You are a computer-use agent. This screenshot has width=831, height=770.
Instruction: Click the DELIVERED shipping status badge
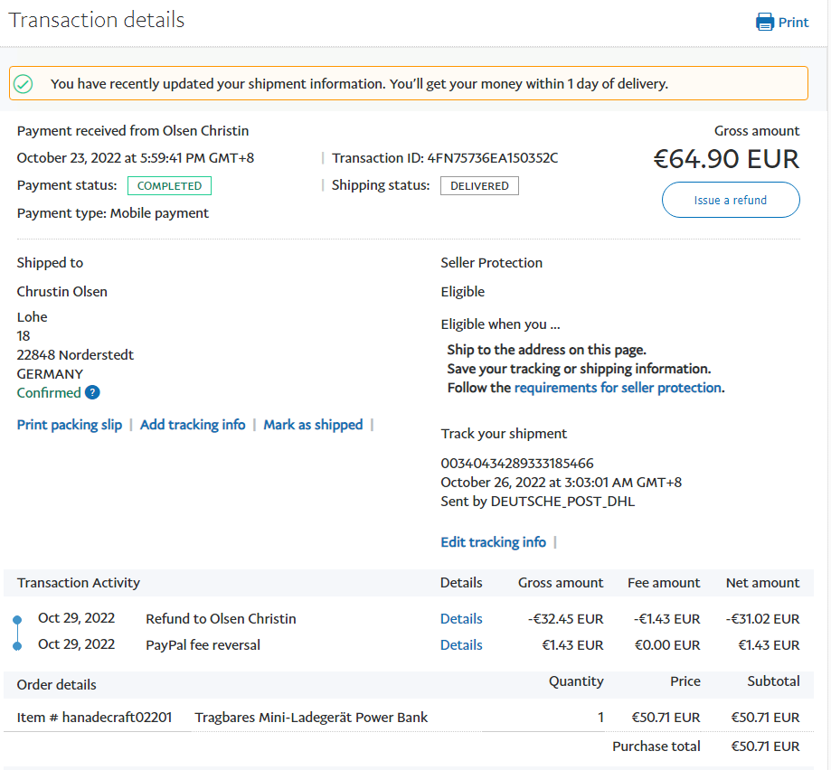click(x=479, y=186)
